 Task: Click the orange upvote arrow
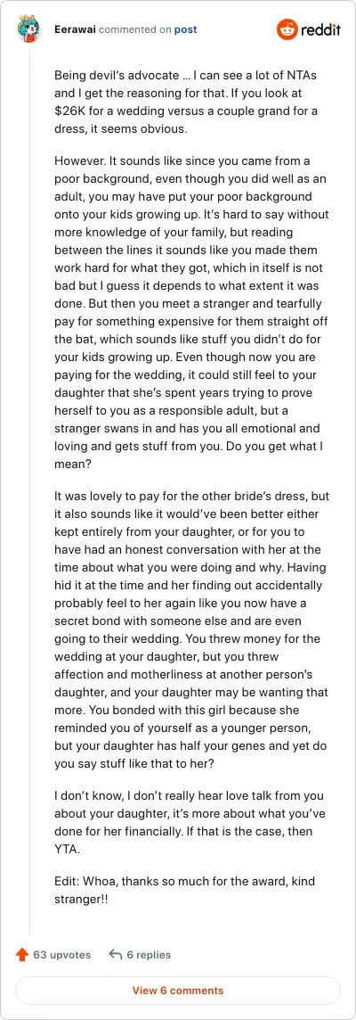click(22, 955)
